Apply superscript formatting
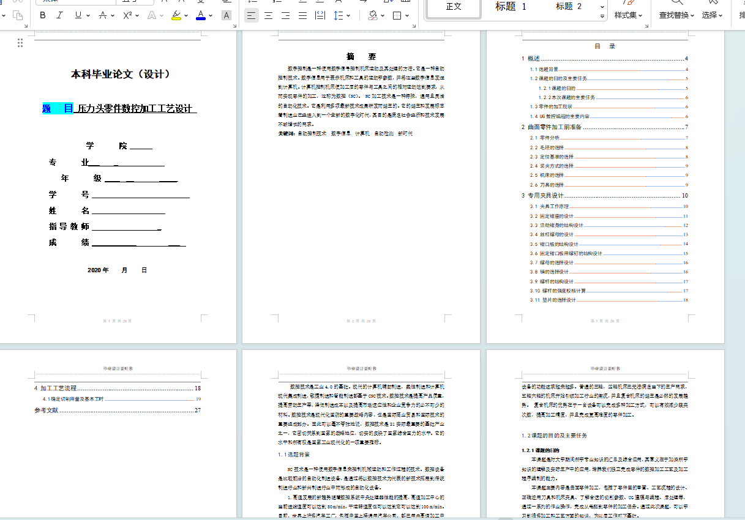This screenshot has width=745, height=520. (127, 15)
